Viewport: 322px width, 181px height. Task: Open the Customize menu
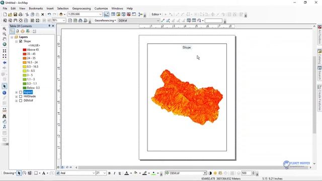[101, 9]
